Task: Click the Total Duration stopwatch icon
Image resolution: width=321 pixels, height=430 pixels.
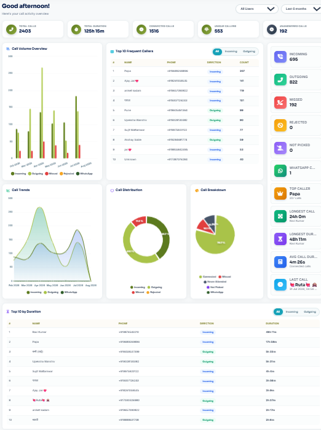Action: (76, 29)
